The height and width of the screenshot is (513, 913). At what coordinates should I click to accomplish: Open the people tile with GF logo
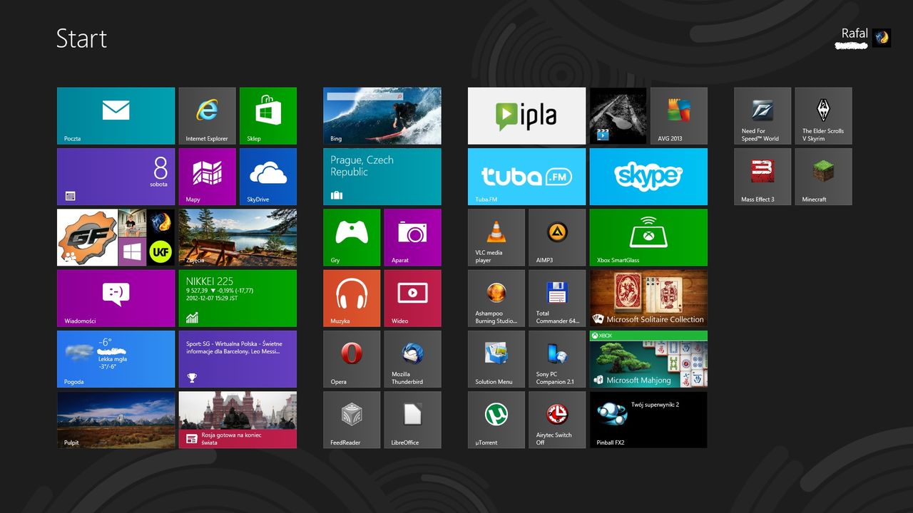[x=116, y=237]
